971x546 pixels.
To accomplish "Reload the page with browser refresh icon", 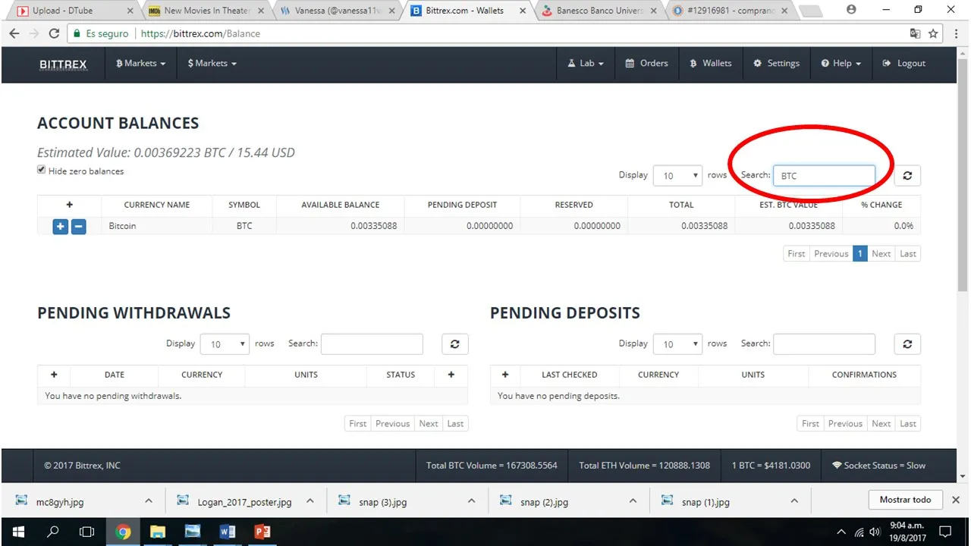I will (54, 33).
